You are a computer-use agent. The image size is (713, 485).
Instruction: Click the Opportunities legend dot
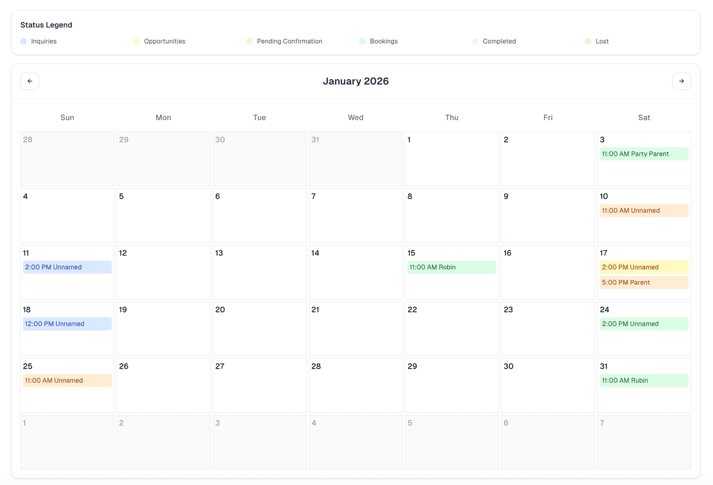[136, 41]
